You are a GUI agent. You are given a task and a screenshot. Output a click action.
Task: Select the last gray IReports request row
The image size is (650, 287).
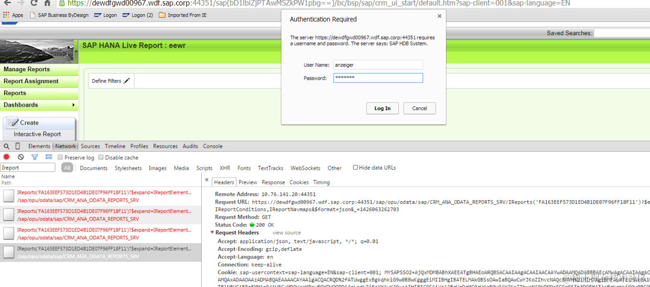tap(101, 253)
